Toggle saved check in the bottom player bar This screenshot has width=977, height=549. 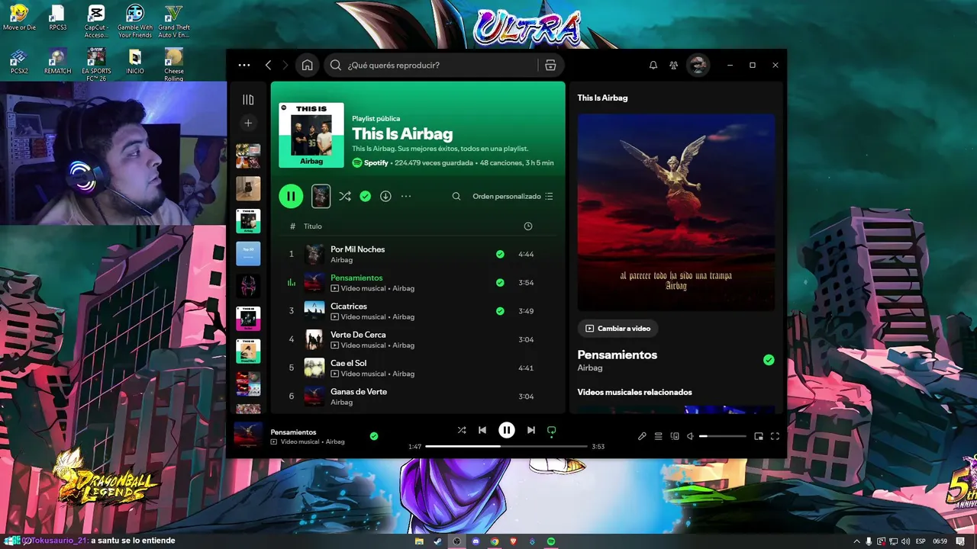pos(374,436)
